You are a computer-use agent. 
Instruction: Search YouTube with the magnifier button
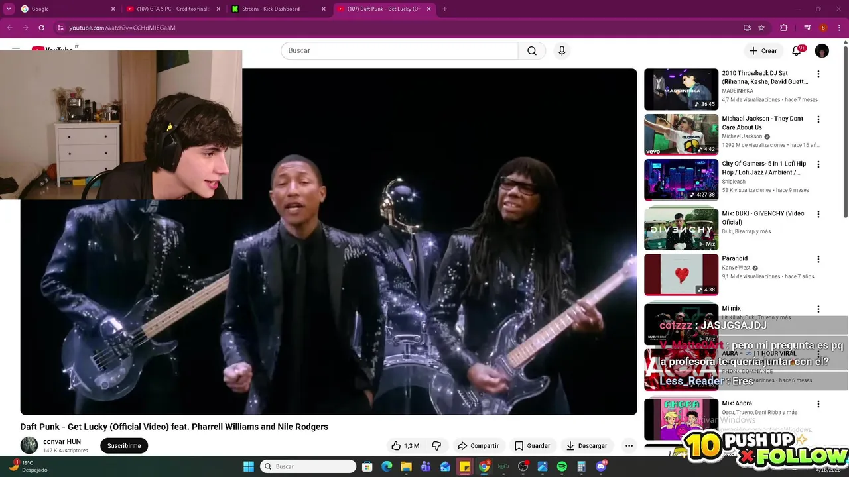click(x=532, y=51)
